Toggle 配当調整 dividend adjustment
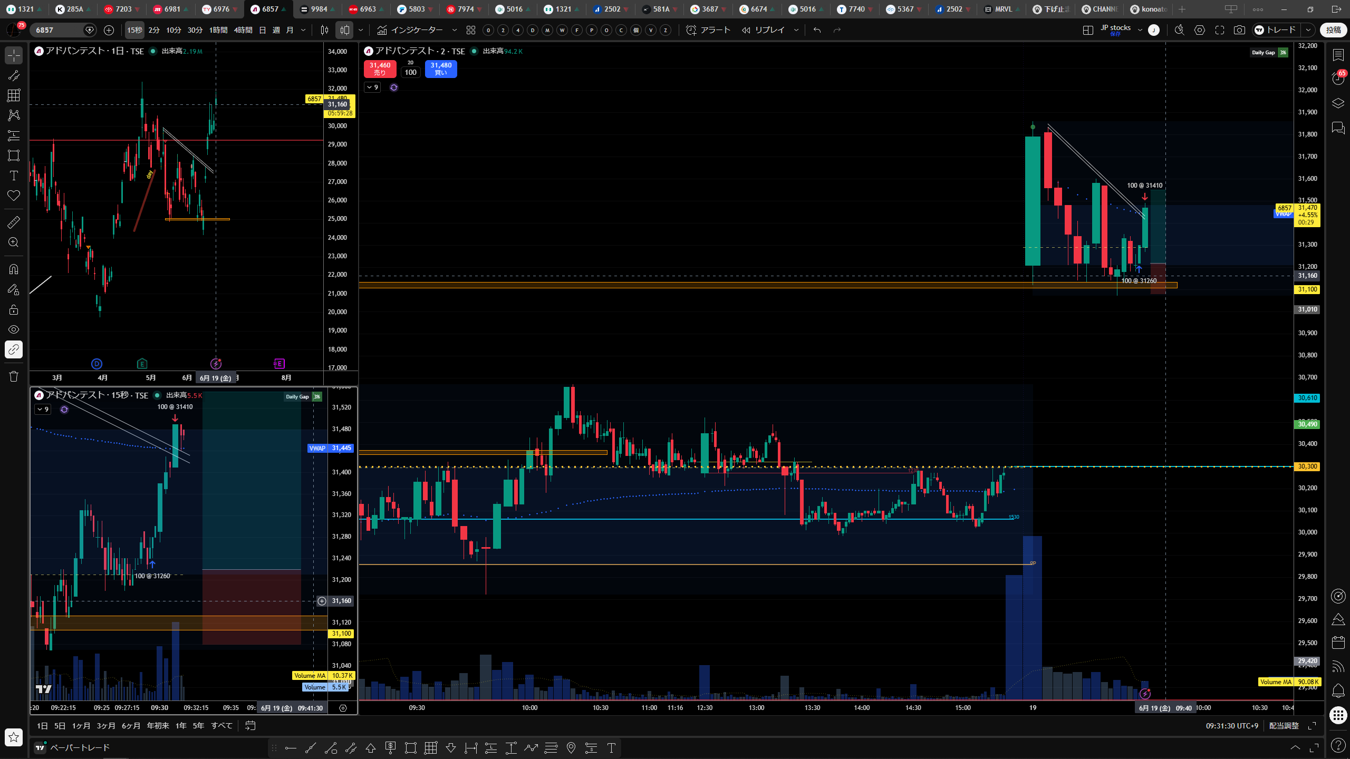The height and width of the screenshot is (759, 1350). coord(1284,726)
